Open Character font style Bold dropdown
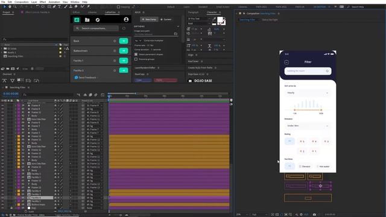386x217 pixels. coord(198,24)
